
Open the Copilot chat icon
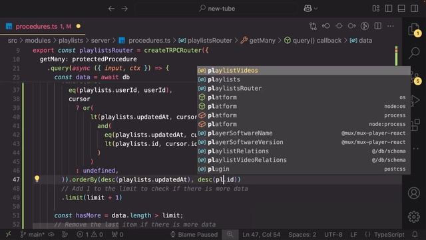(308, 9)
